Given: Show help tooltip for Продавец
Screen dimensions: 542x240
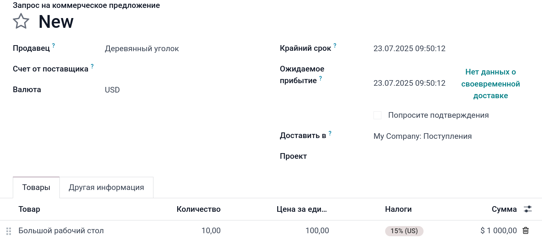Looking at the screenshot, I should point(53,46).
